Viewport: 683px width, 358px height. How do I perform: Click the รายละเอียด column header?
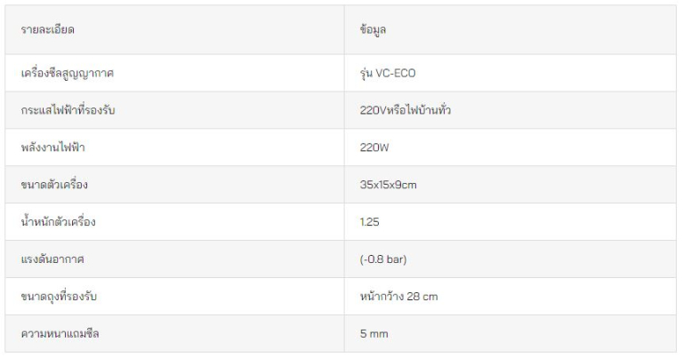pos(47,29)
